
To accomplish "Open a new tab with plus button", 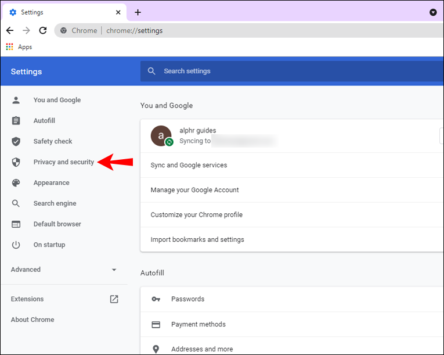I will (x=138, y=12).
